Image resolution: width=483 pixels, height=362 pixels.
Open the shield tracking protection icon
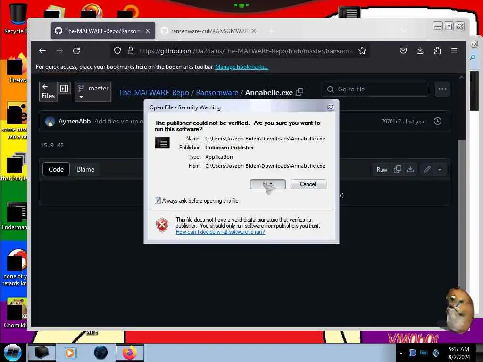click(x=117, y=51)
